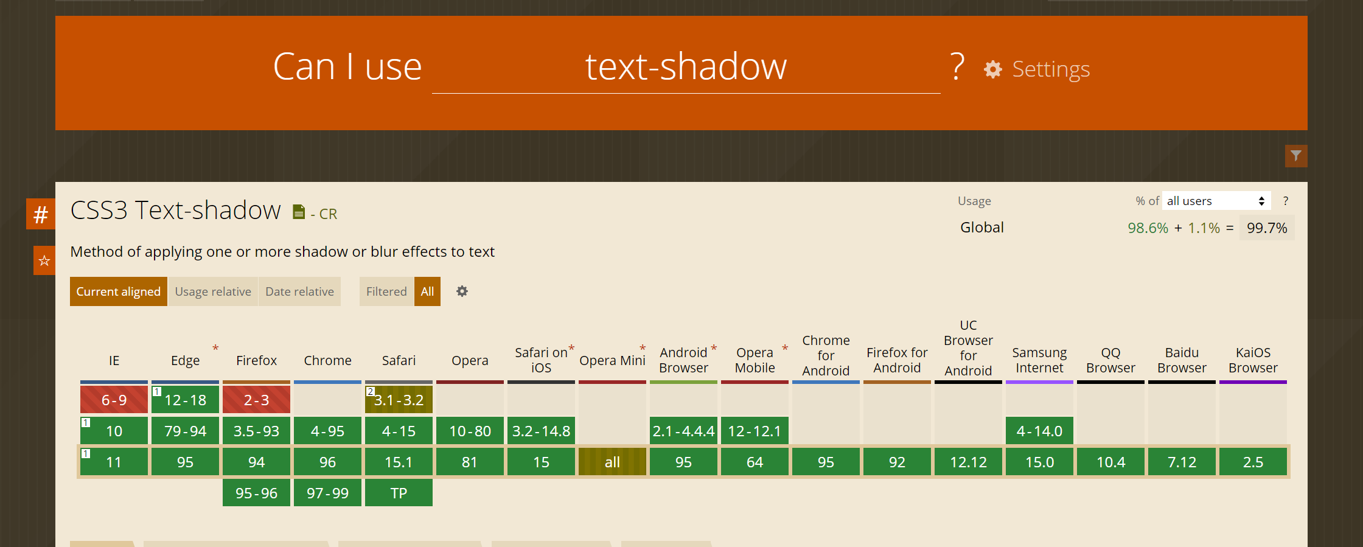Click the Opera column header
Viewport: 1363px width, 547px height.
[470, 360]
